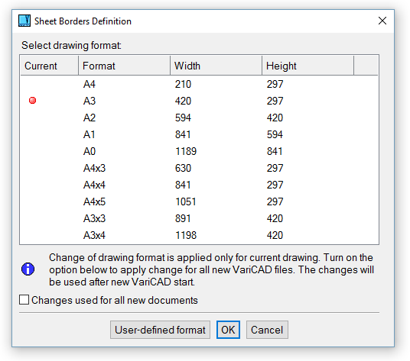Screen dimensions: 410x361
Task: Click the red current-format marker dot
Action: [x=32, y=101]
